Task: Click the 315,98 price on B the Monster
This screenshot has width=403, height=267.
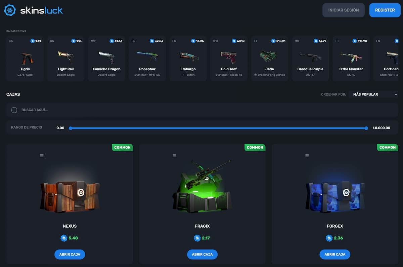Action: pos(362,41)
